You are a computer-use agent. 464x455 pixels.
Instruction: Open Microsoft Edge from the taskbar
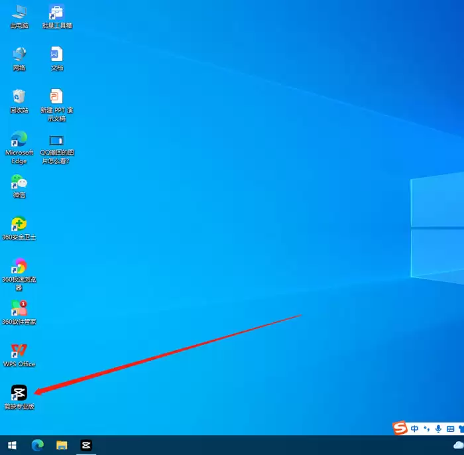click(37, 445)
